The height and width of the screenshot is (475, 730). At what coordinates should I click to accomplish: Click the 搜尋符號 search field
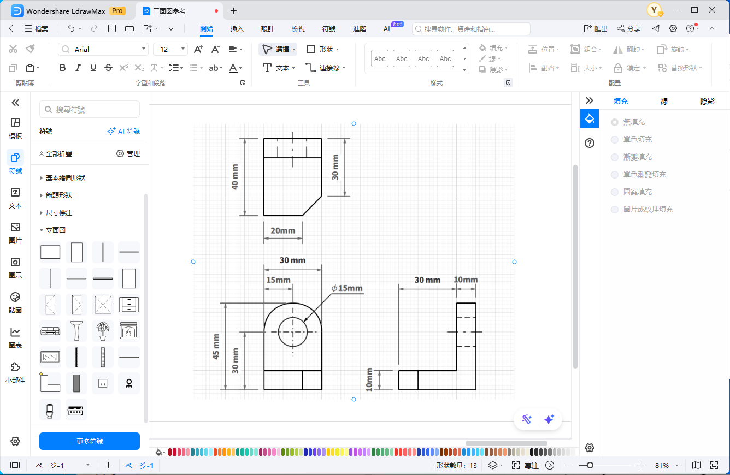coord(90,110)
